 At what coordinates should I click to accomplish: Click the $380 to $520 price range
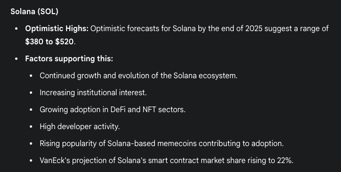[50, 41]
